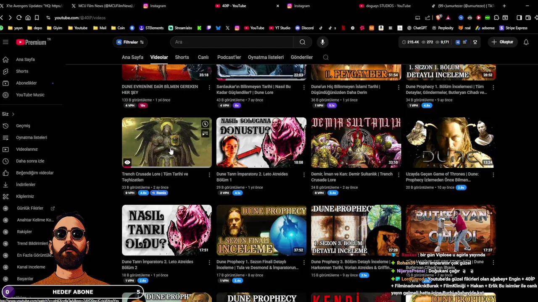This screenshot has width=538, height=302.
Task: Click the Oluştur create button
Action: (x=502, y=42)
